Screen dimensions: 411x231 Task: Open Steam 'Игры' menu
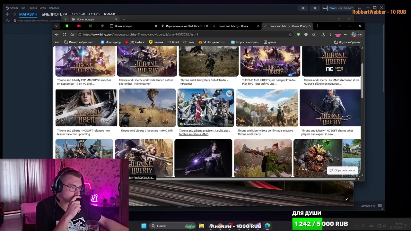tap(43, 8)
